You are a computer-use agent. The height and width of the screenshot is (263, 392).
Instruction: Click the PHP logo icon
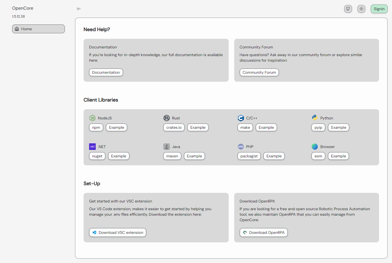241,147
